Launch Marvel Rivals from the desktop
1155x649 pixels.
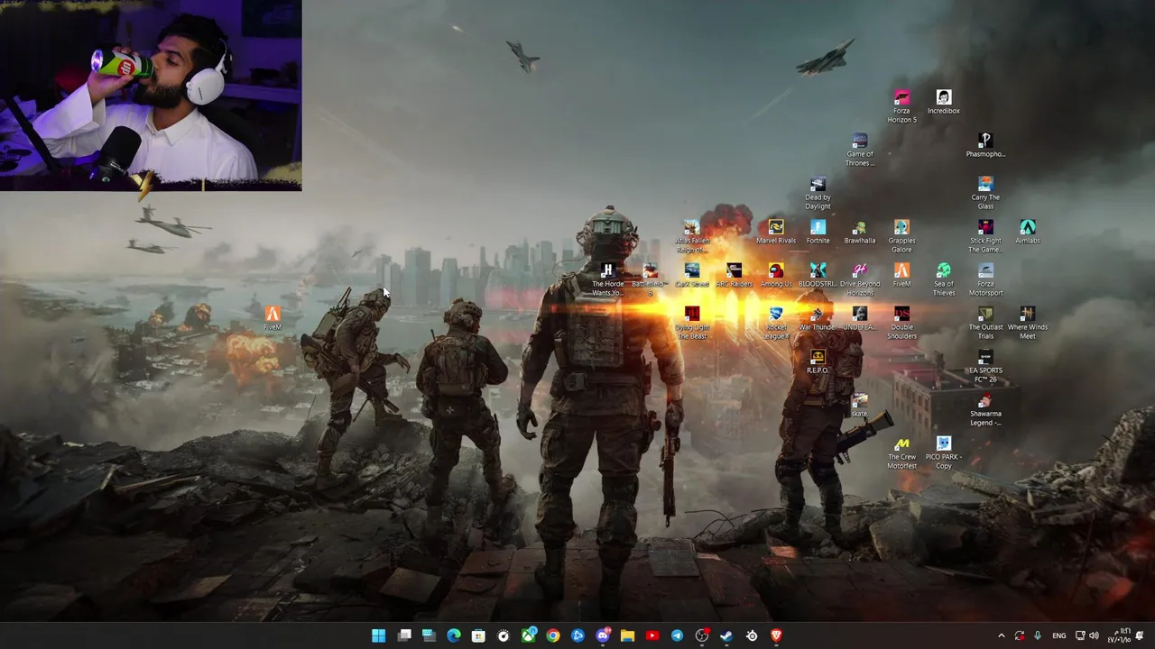point(776,231)
